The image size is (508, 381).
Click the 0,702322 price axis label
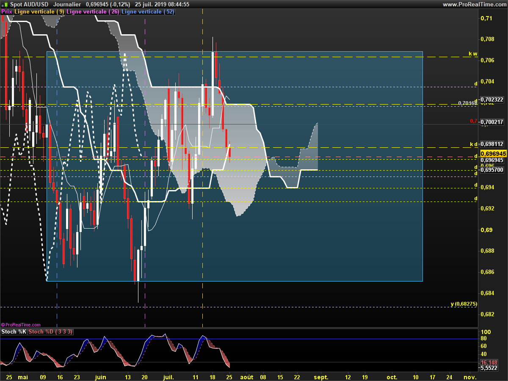pos(491,99)
